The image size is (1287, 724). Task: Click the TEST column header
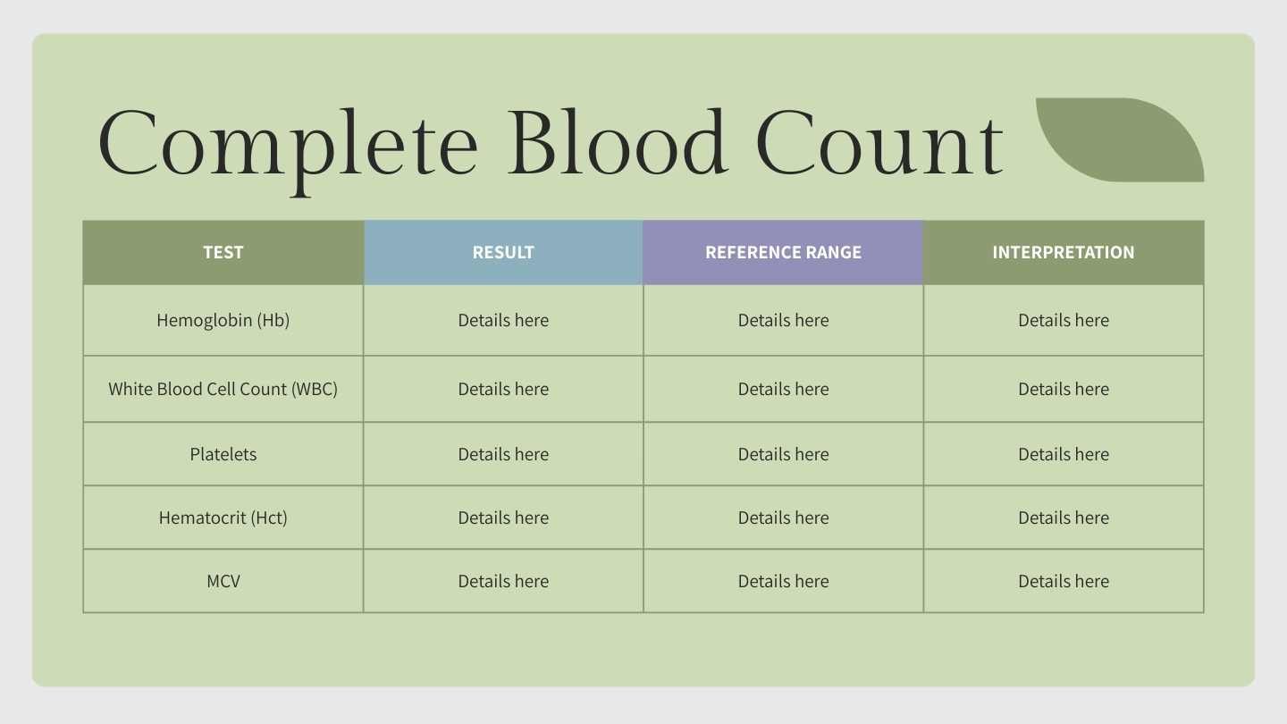pyautogui.click(x=223, y=252)
